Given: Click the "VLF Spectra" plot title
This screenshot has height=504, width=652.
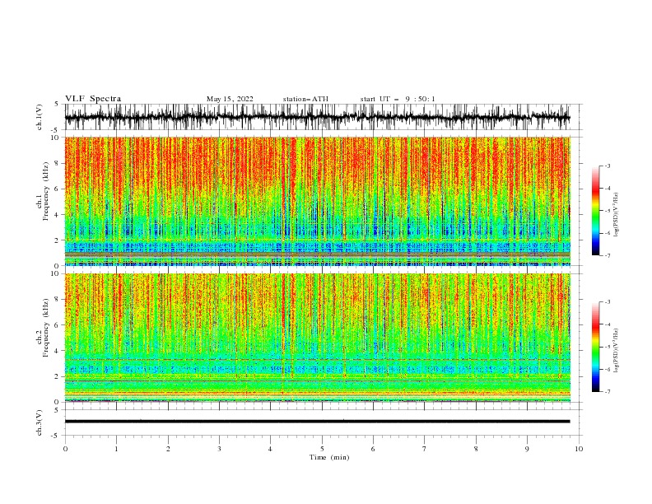Looking at the screenshot, I should point(93,99).
